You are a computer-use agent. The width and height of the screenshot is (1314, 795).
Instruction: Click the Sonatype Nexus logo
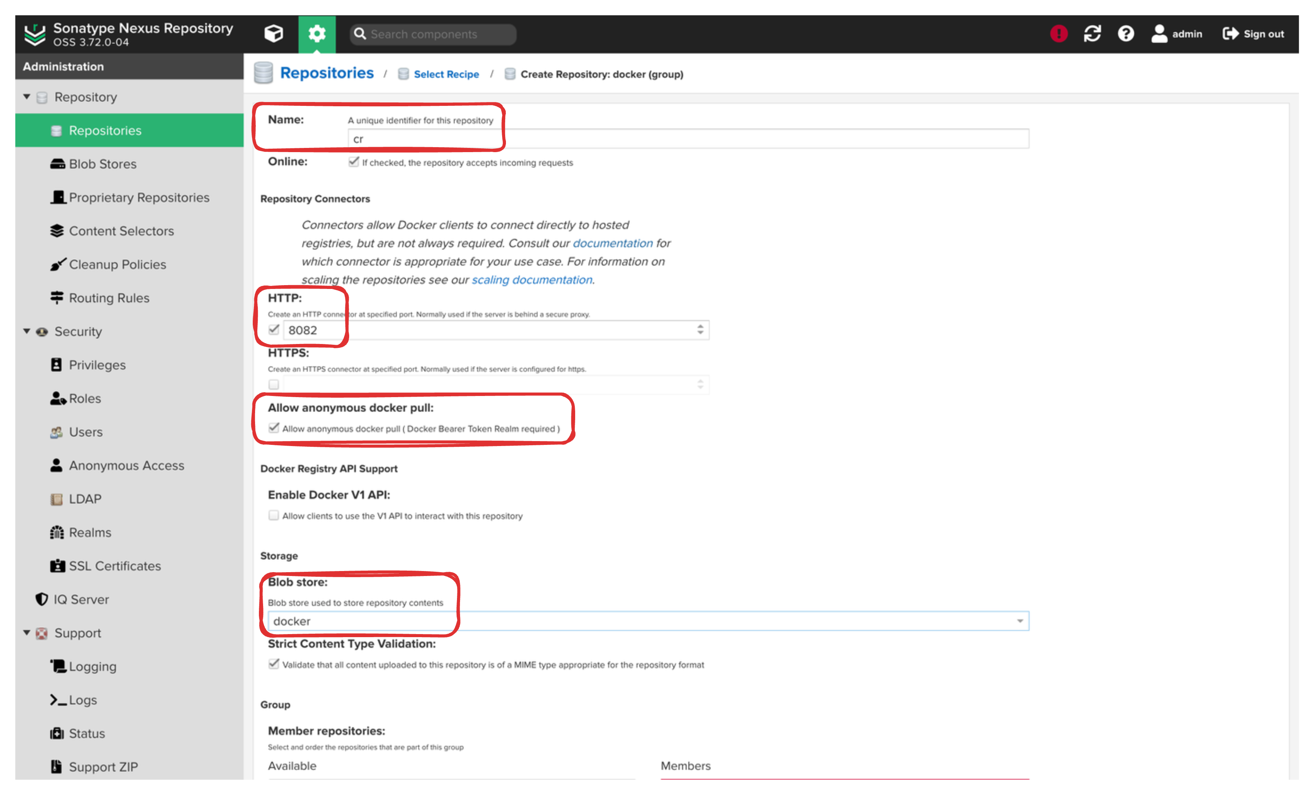(x=35, y=34)
